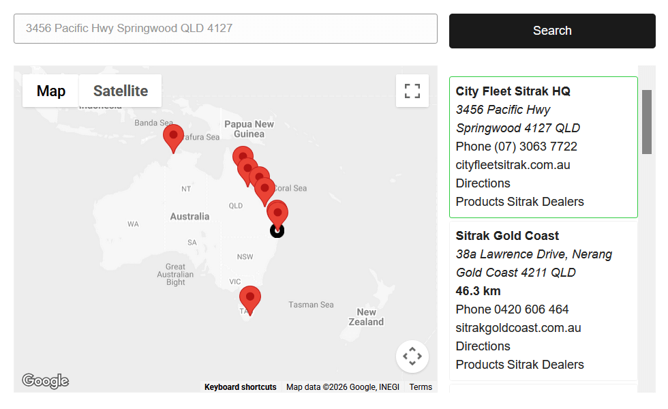Screen dimensions: 668x409
Task: Open map camera controls button
Action: [412, 356]
